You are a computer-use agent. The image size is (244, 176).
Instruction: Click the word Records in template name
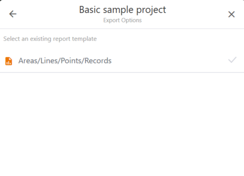pyautogui.click(x=98, y=61)
